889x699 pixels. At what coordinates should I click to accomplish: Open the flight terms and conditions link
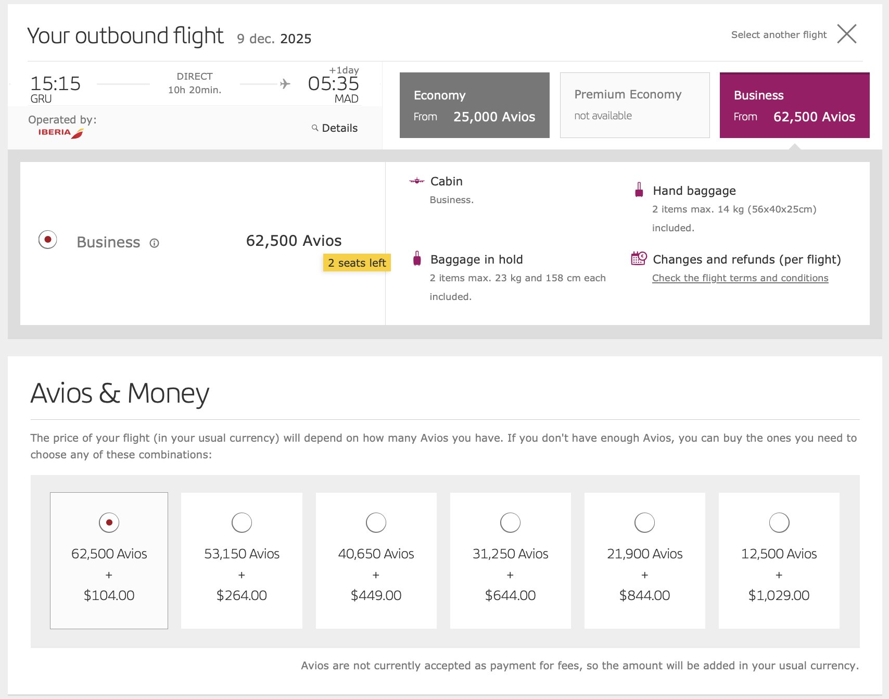pyautogui.click(x=740, y=278)
